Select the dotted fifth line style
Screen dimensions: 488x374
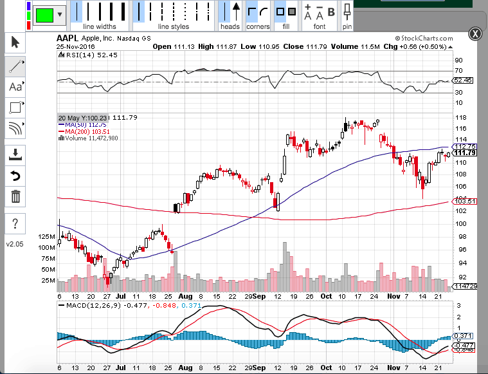[x=185, y=12]
